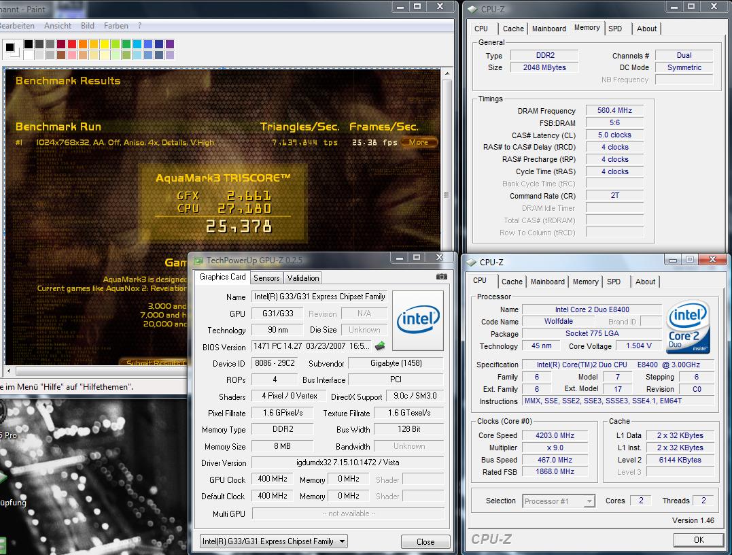Viewport: 732px width, 555px height.
Task: Click the title bar icon of the CPU-Z CPU window
Action: (x=471, y=262)
